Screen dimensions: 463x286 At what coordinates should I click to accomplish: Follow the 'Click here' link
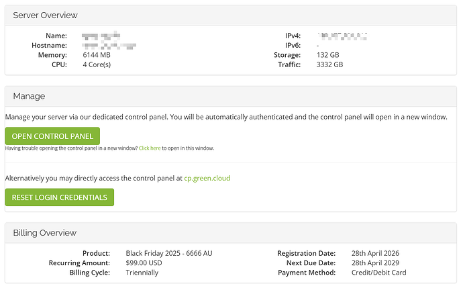[x=150, y=148]
